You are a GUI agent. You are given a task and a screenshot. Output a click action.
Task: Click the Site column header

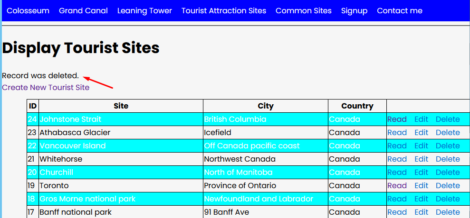tap(121, 106)
